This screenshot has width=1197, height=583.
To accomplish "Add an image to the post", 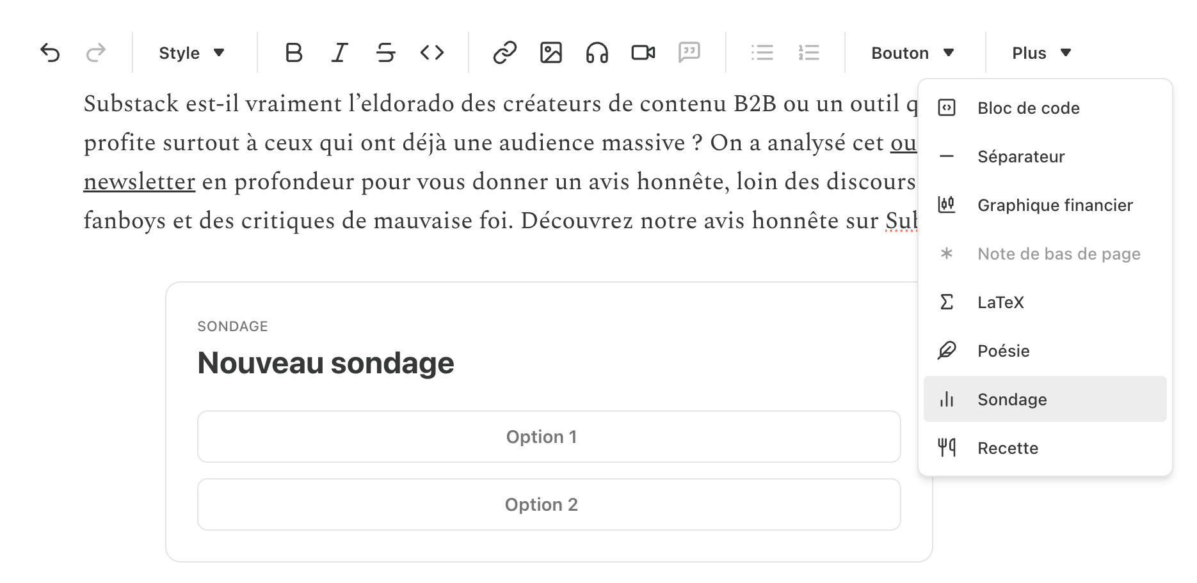I will (550, 52).
